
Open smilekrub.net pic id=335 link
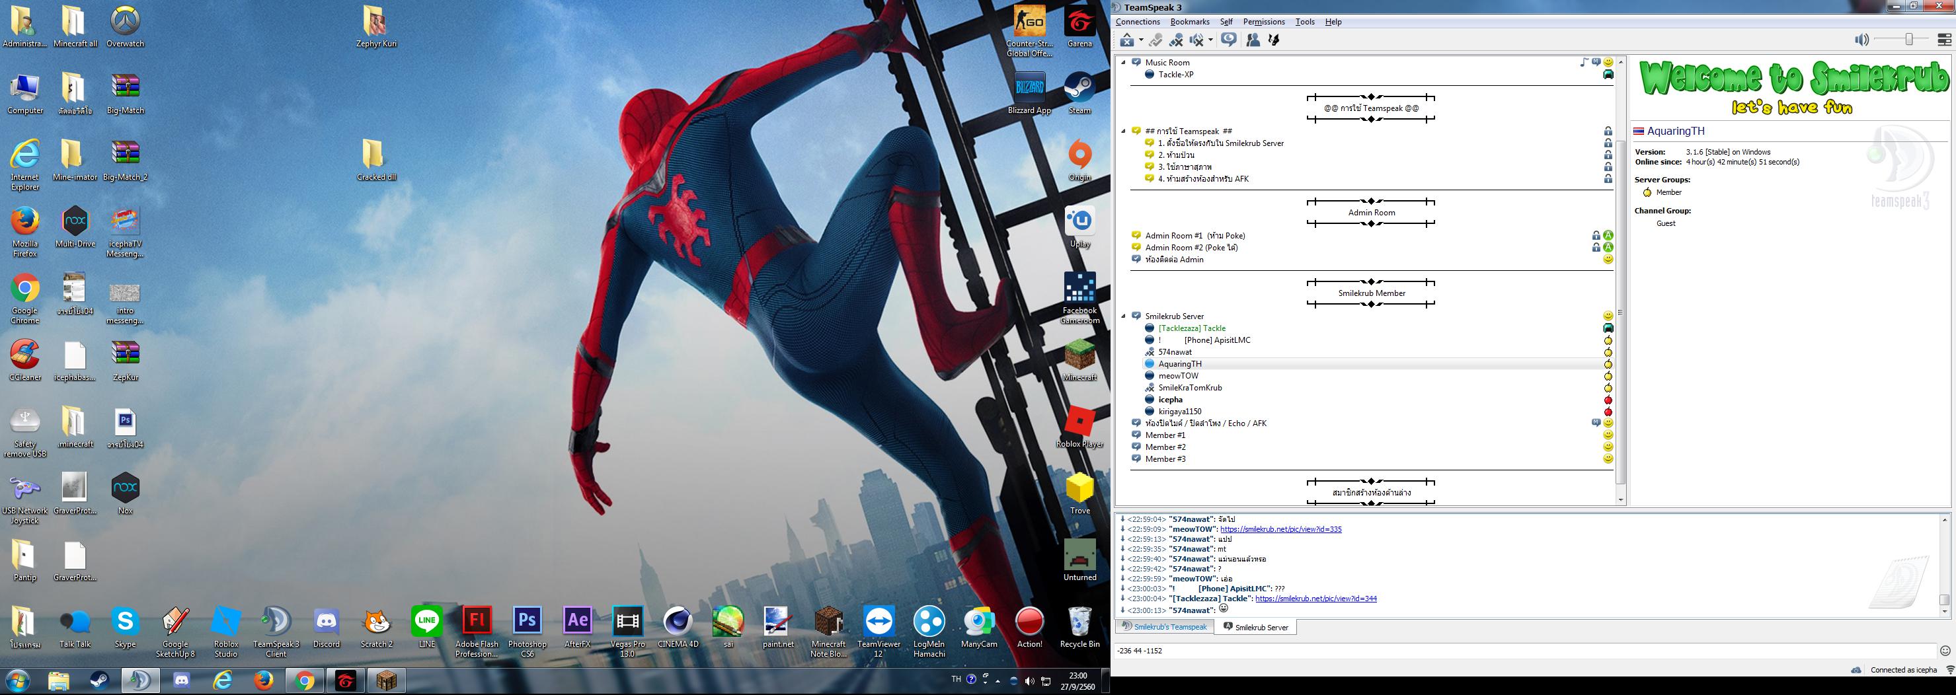click(1280, 530)
